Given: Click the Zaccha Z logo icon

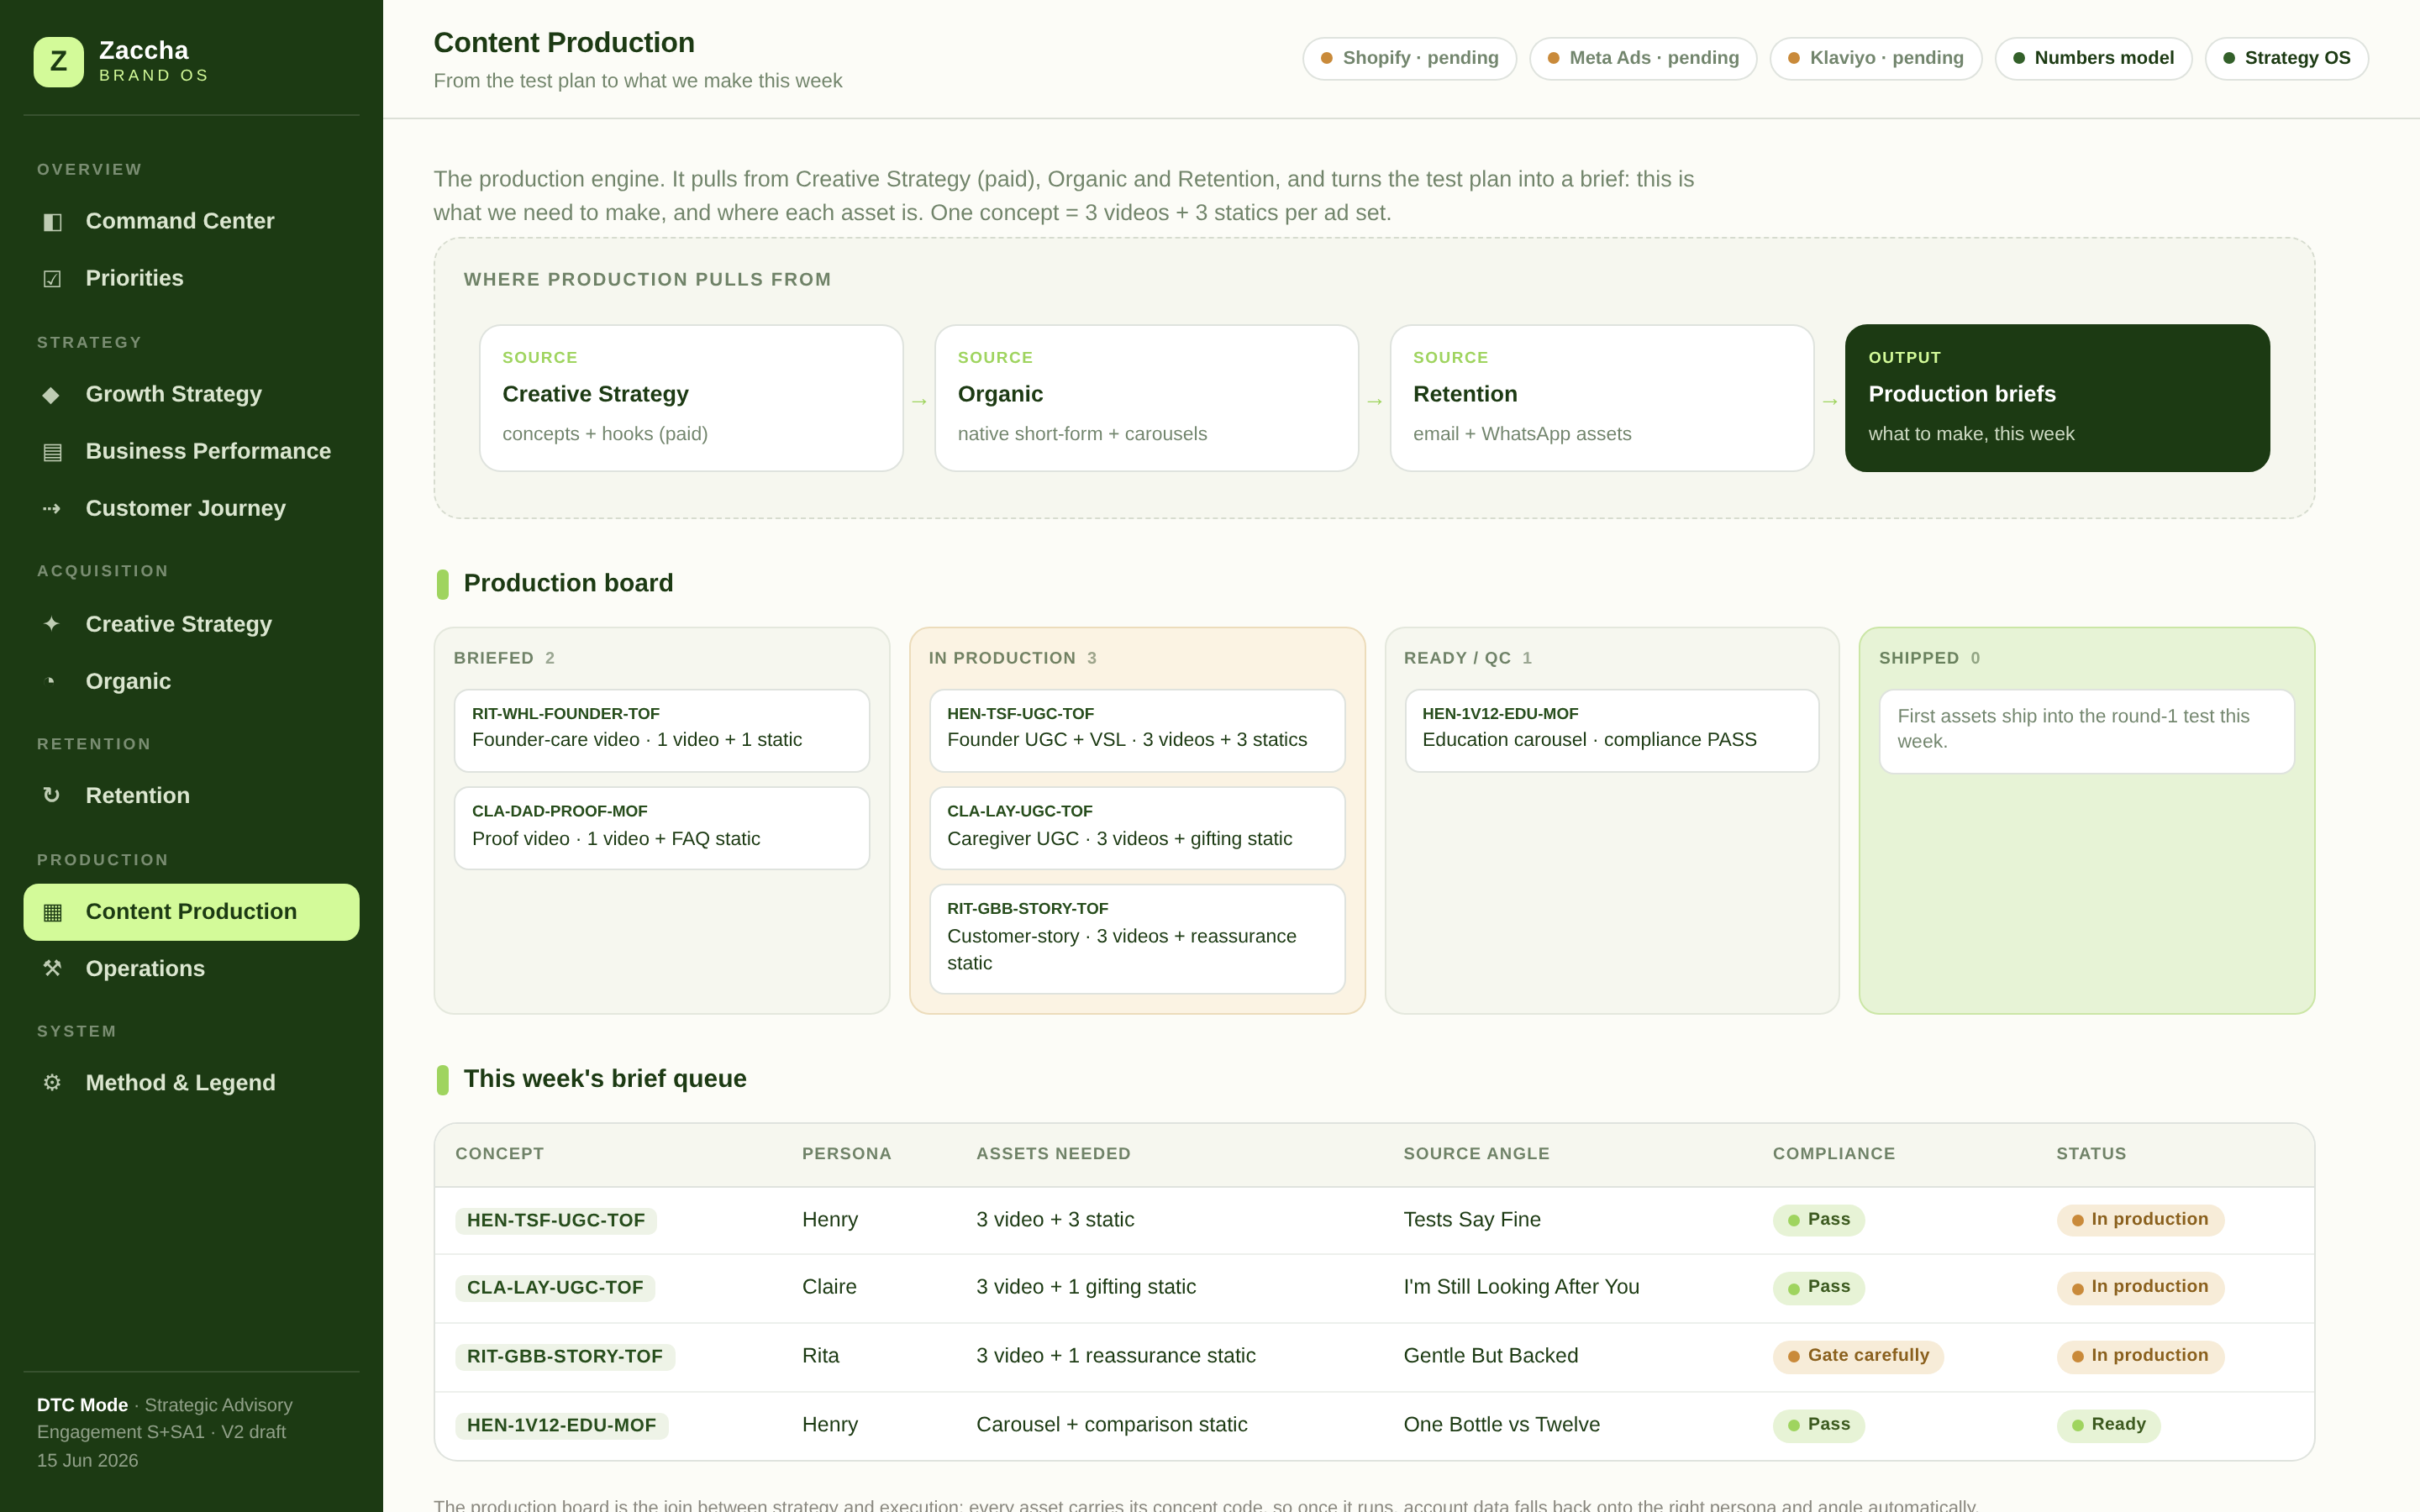Looking at the screenshot, I should [58, 62].
